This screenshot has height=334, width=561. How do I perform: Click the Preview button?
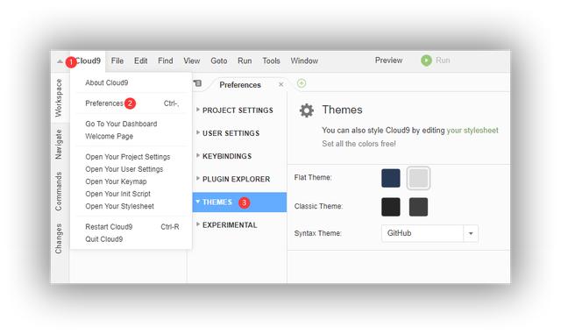[x=388, y=60]
